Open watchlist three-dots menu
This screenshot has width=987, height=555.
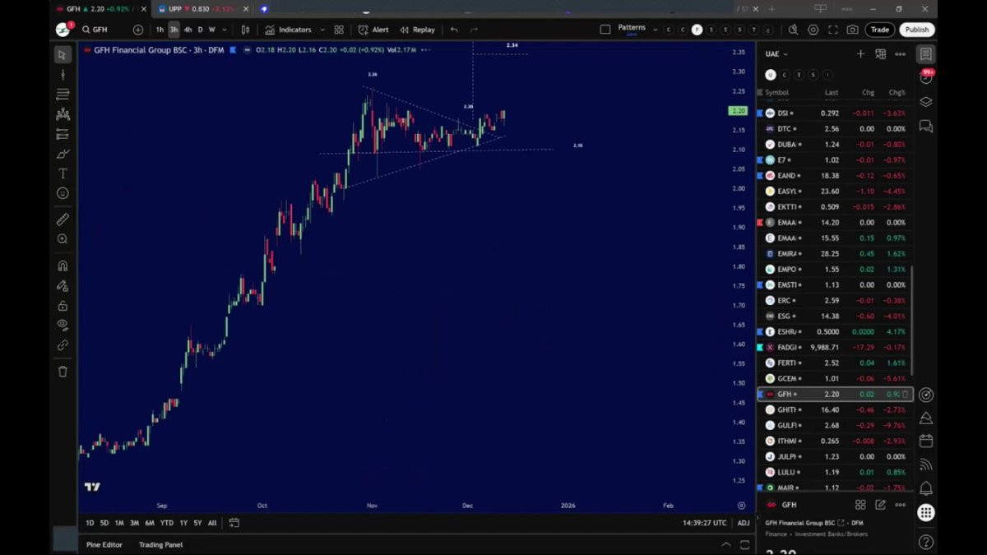click(x=900, y=54)
